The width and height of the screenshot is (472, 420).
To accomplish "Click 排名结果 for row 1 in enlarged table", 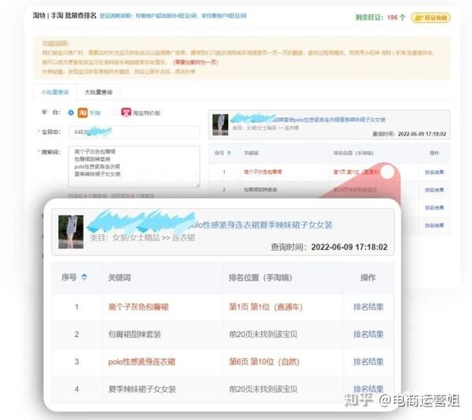I will point(368,307).
